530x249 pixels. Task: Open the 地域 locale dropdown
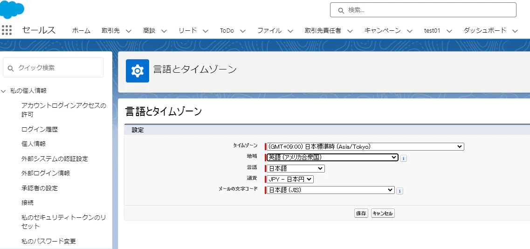pos(333,157)
